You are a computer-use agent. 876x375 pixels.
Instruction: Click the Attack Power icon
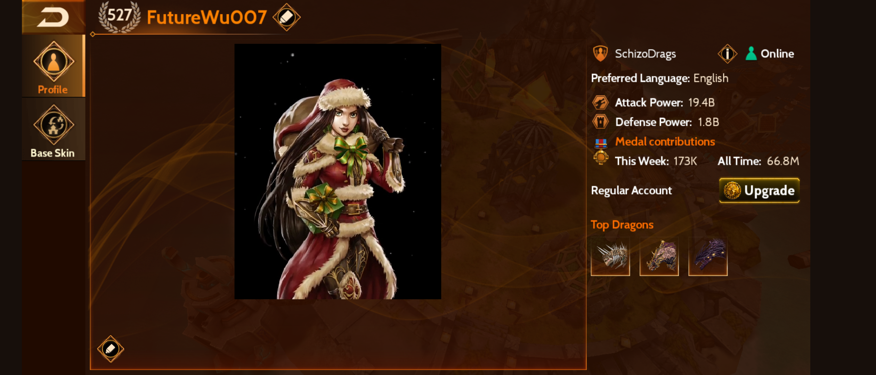point(600,102)
